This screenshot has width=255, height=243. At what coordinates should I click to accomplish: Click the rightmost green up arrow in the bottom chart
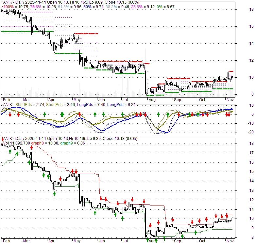coord(195,233)
